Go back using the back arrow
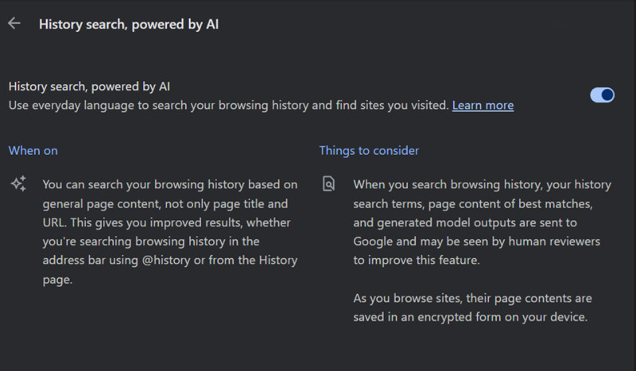This screenshot has height=371, width=636. click(x=14, y=23)
